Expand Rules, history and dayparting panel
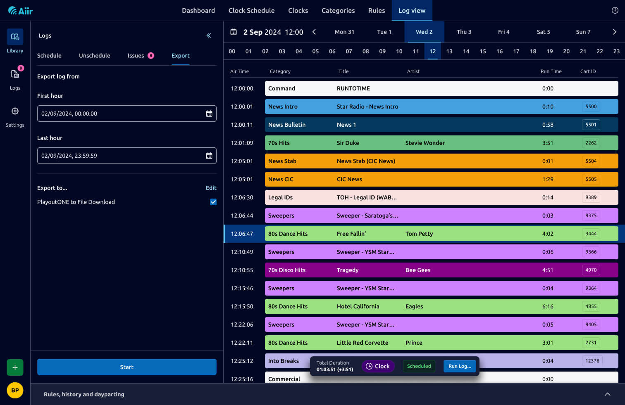The height and width of the screenshot is (405, 625). (x=608, y=394)
